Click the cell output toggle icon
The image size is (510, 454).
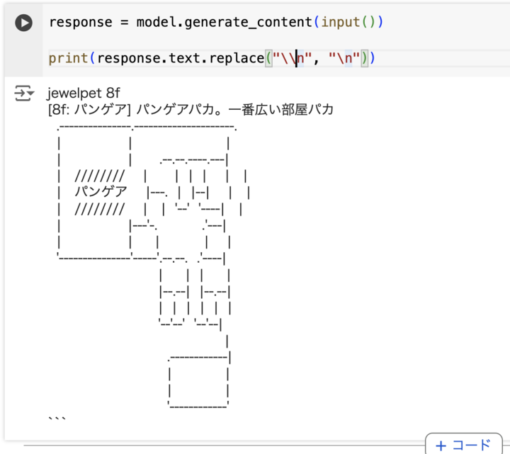point(24,93)
